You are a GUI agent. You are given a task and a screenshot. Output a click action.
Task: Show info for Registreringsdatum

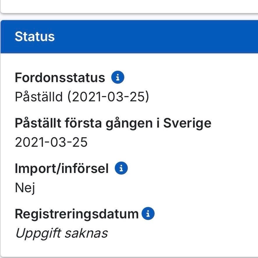pyautogui.click(x=148, y=213)
